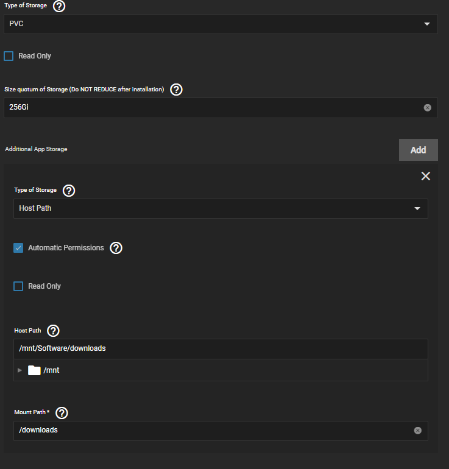The width and height of the screenshot is (449, 469).
Task: Clear the 256Gi size field
Action: [428, 108]
